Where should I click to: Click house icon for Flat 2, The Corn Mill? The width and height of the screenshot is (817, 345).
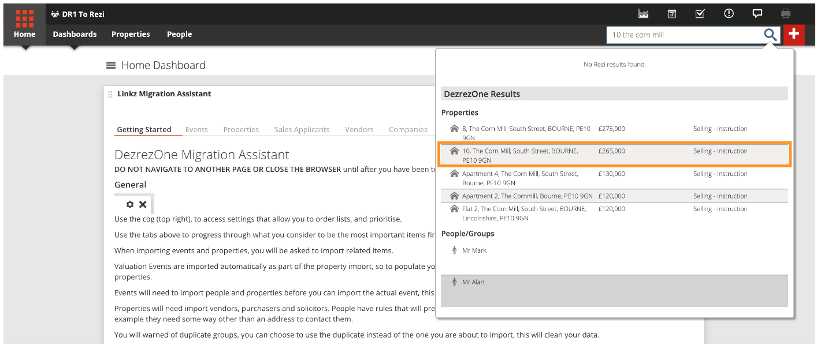454,209
